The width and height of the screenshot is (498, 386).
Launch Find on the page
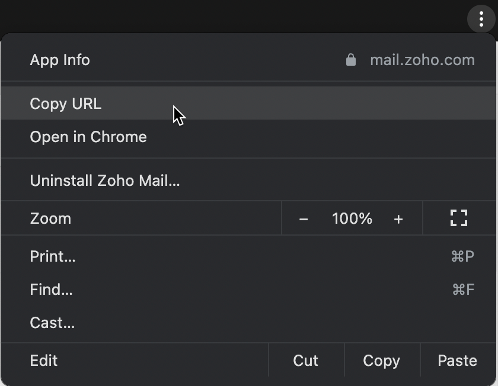[x=50, y=289]
